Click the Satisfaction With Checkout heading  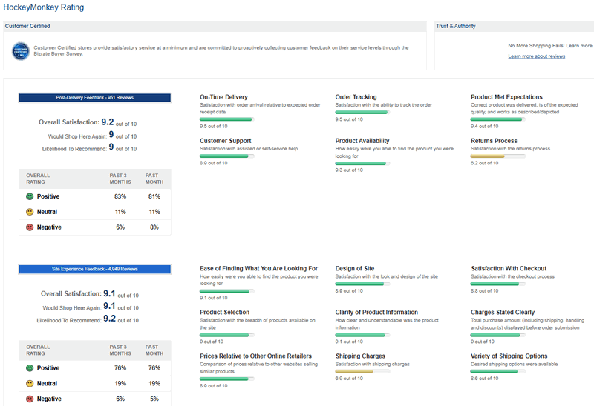pyautogui.click(x=509, y=268)
